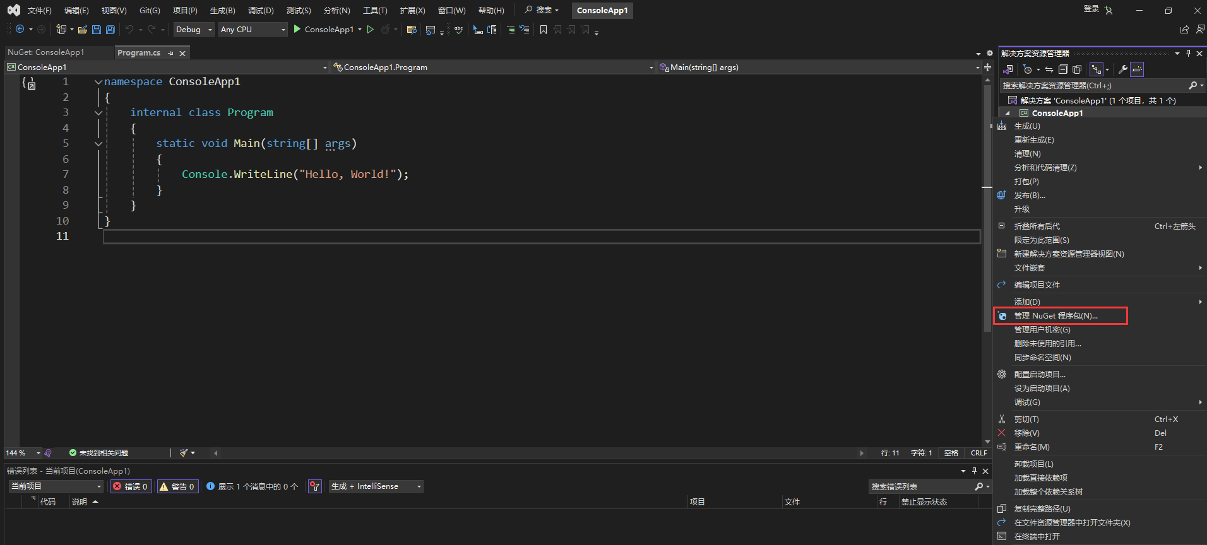Click the Live Share icon at top right
The height and width of the screenshot is (545, 1207).
tap(1184, 29)
